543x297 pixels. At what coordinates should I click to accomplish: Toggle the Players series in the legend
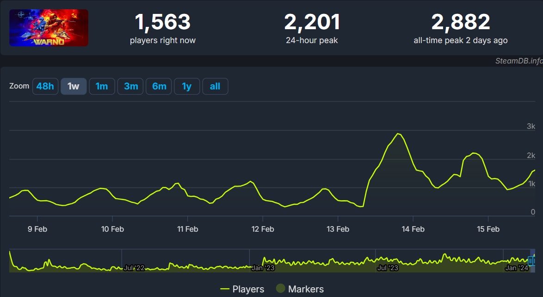pos(248,289)
